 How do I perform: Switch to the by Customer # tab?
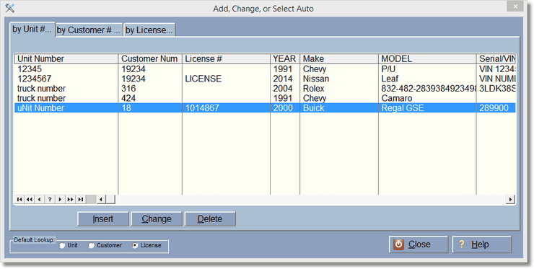point(89,30)
